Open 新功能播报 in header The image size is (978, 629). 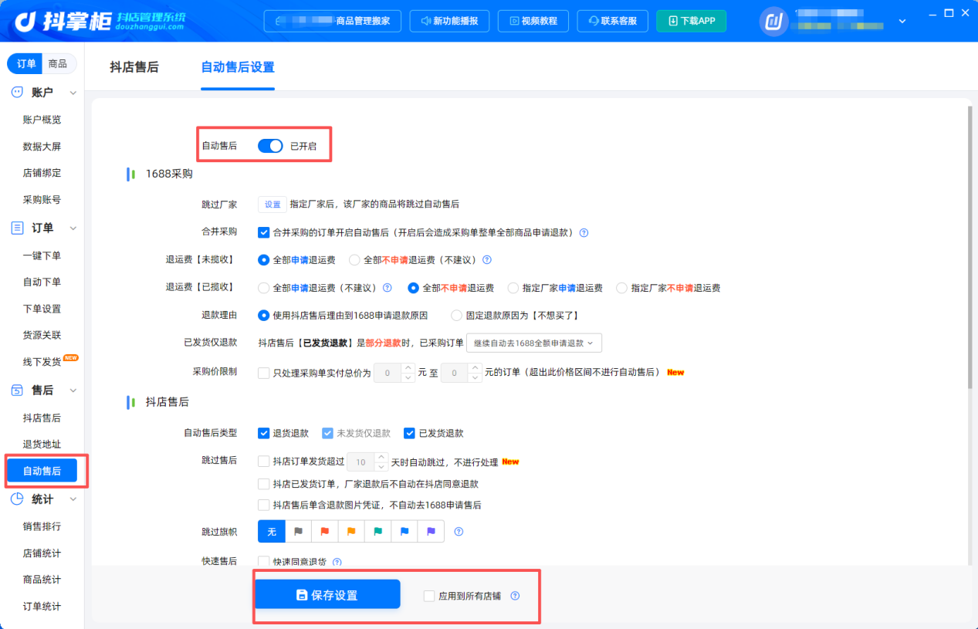[450, 21]
